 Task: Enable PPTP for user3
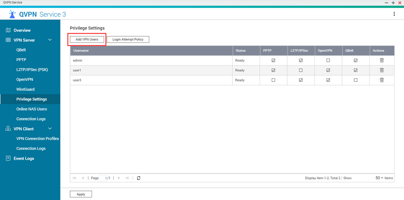(273, 80)
